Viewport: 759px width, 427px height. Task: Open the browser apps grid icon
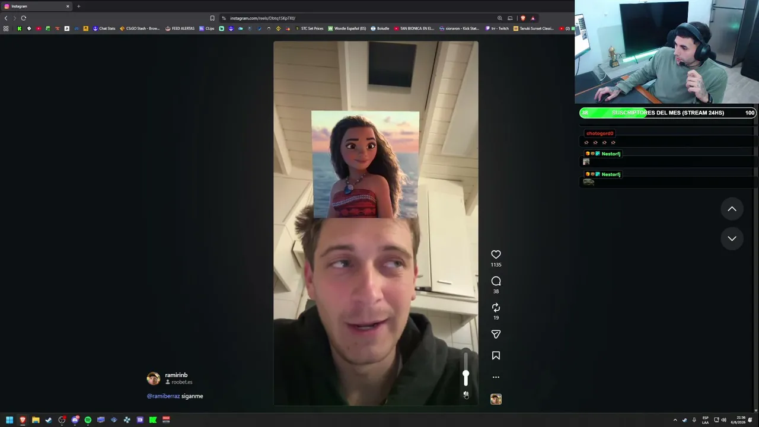click(6, 28)
